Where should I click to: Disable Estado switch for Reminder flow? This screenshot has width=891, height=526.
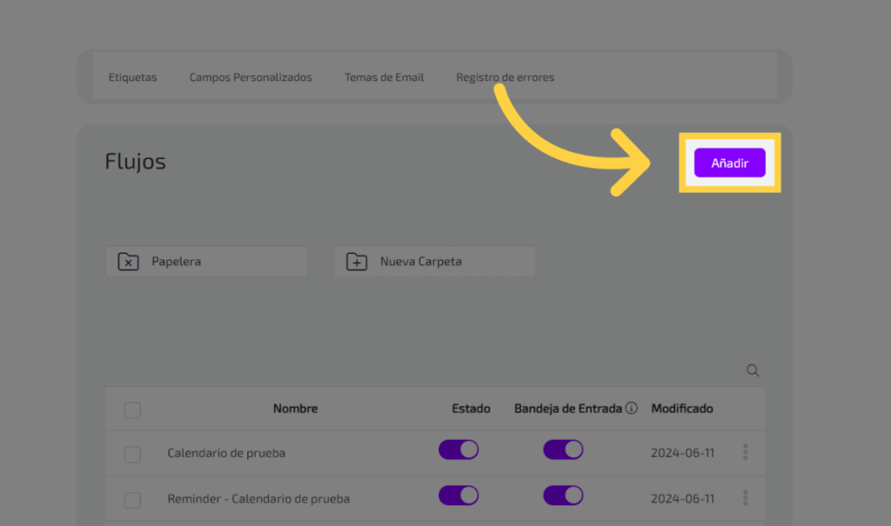coord(459,495)
